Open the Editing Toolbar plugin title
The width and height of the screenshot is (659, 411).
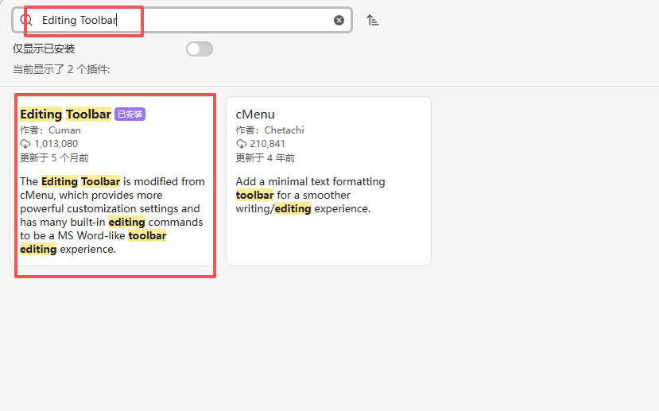click(x=65, y=114)
